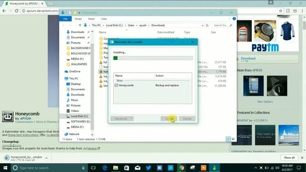
Task: Click the Install button in installer
Action: pyautogui.click(x=169, y=118)
